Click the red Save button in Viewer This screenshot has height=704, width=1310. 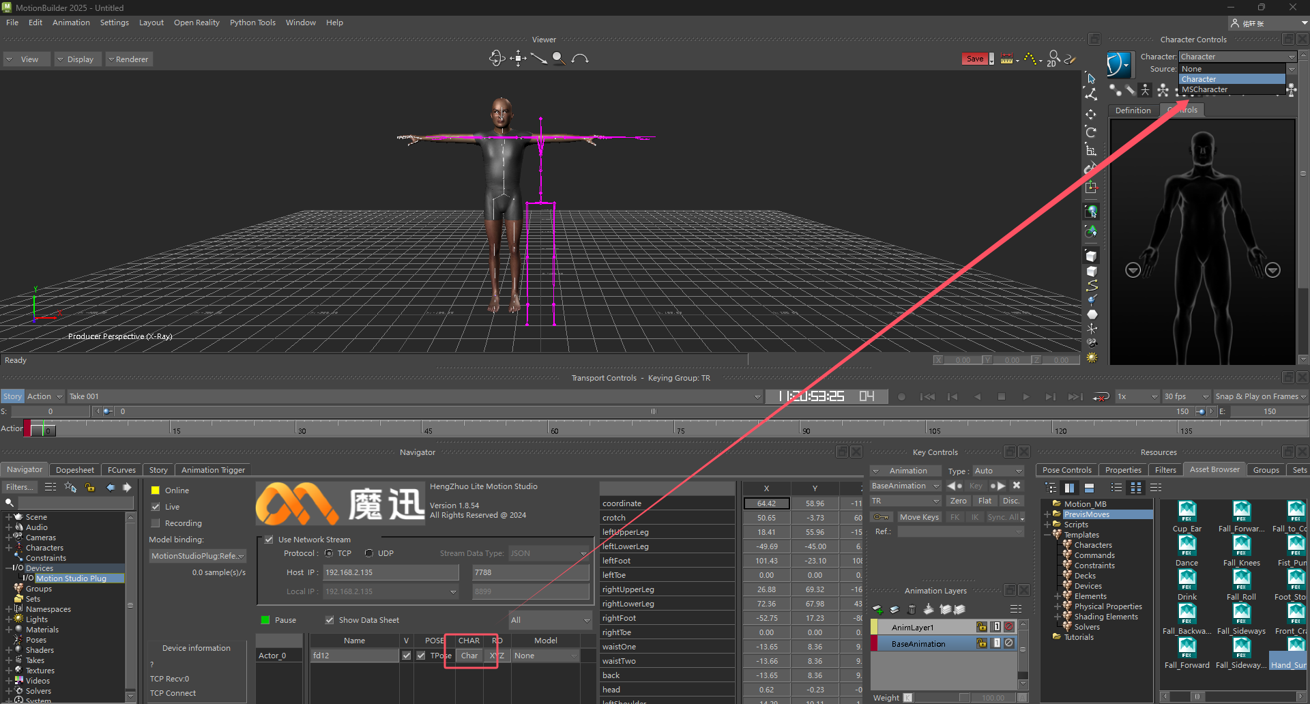tap(975, 59)
